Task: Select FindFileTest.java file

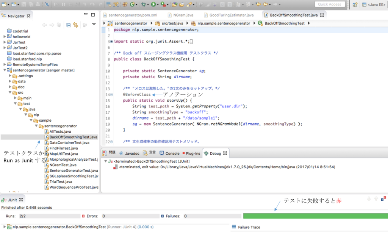Action: 64,148
